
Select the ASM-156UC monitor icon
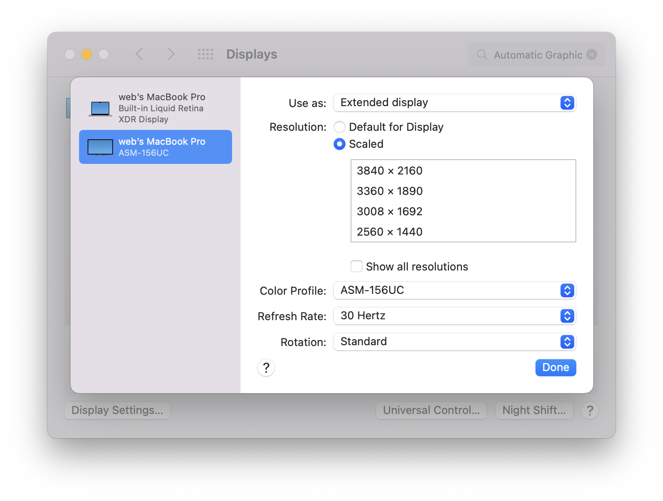point(100,147)
